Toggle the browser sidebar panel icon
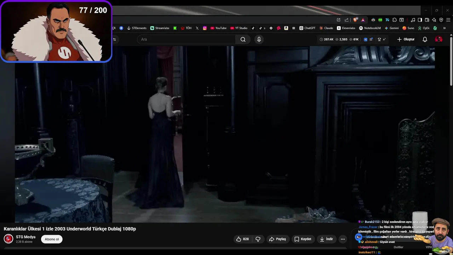453x255 pixels. coord(420,20)
